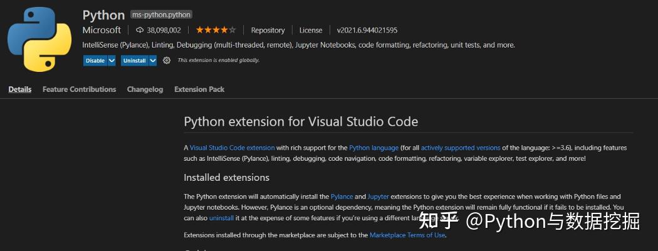This screenshot has width=658, height=251.
Task: Open the Jupyter extension link
Action: coord(378,197)
